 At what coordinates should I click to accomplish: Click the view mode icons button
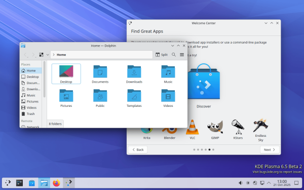pyautogui.click(x=42, y=55)
